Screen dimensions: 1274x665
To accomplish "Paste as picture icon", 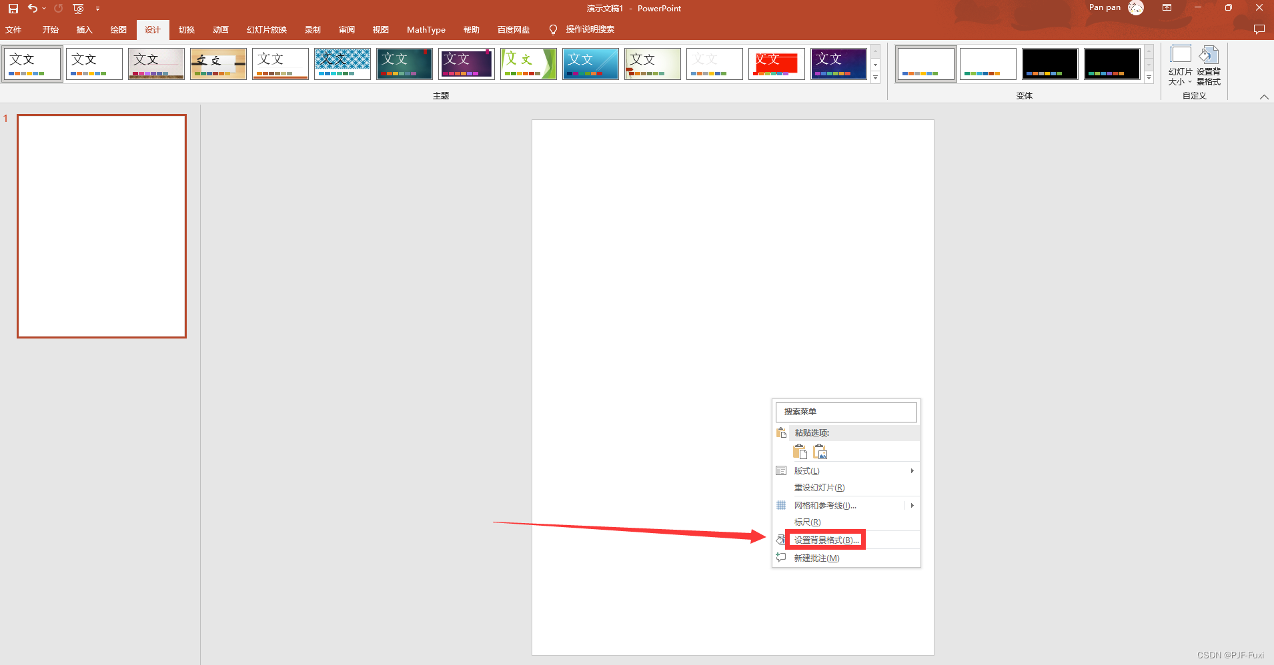I will (820, 452).
